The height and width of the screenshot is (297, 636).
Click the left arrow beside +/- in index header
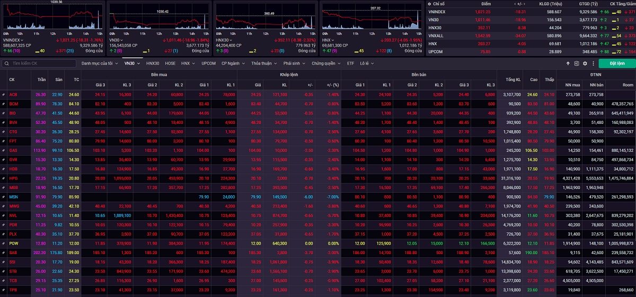[x=515, y=4]
